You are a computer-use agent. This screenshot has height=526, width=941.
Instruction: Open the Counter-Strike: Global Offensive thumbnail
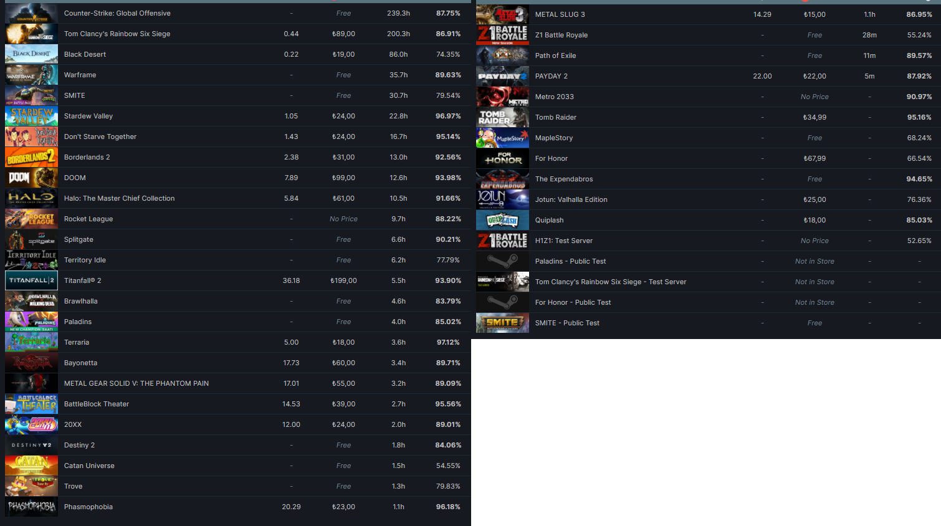[31, 13]
